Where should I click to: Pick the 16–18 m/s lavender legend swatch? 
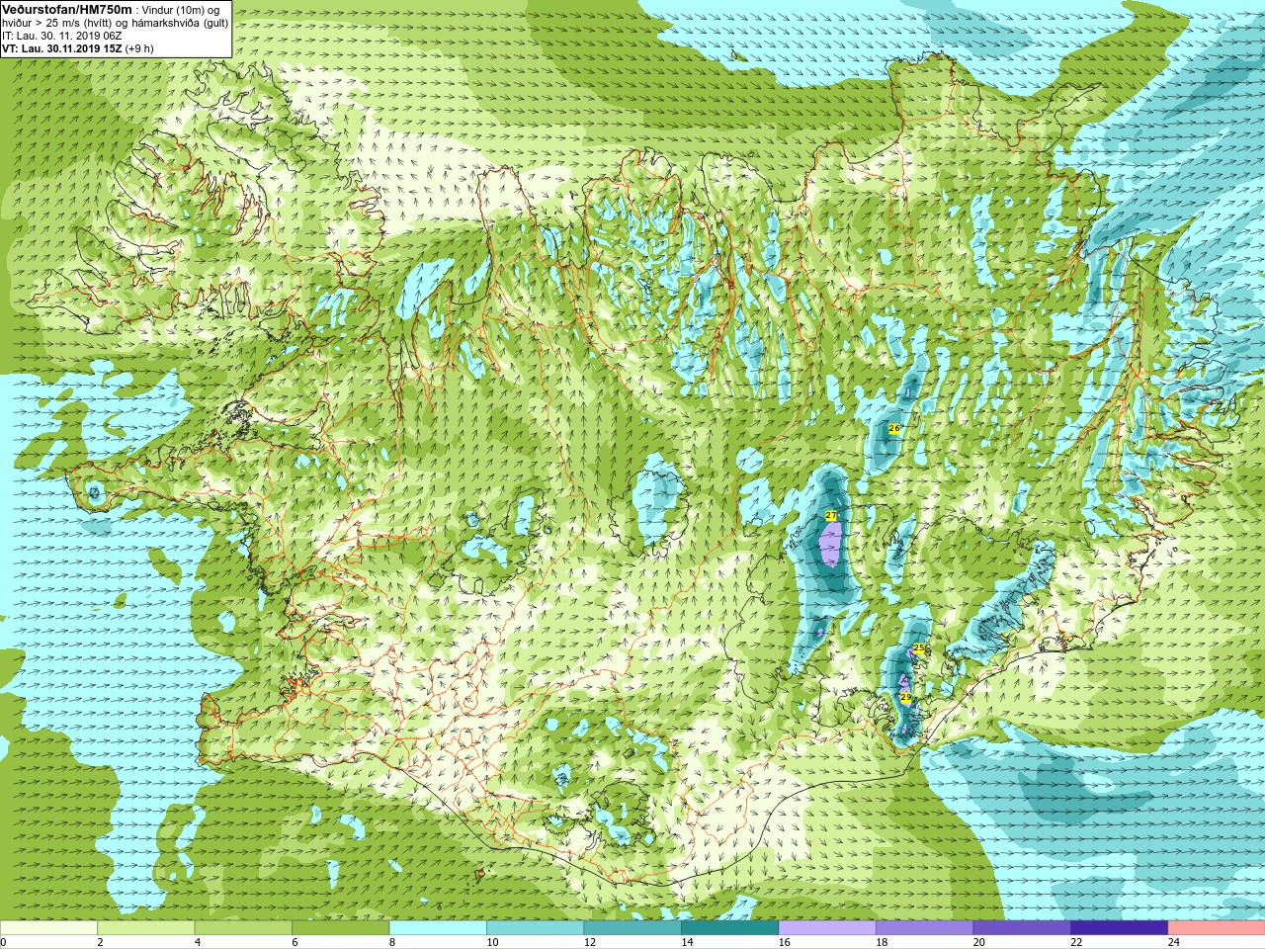tap(827, 928)
